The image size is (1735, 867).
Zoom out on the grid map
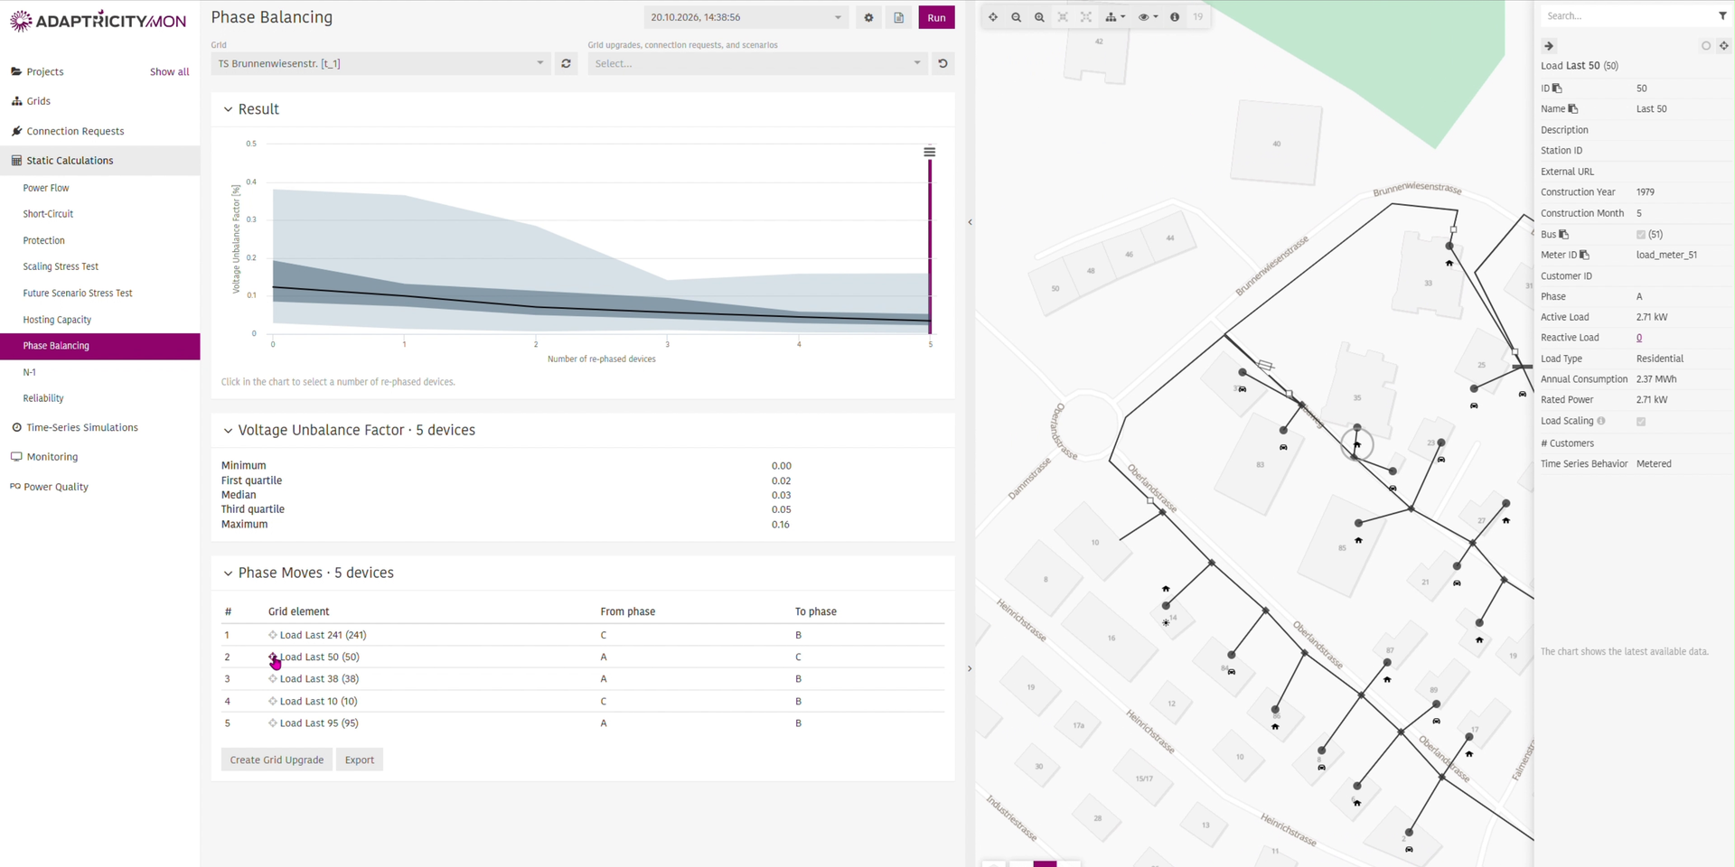pyautogui.click(x=1017, y=17)
